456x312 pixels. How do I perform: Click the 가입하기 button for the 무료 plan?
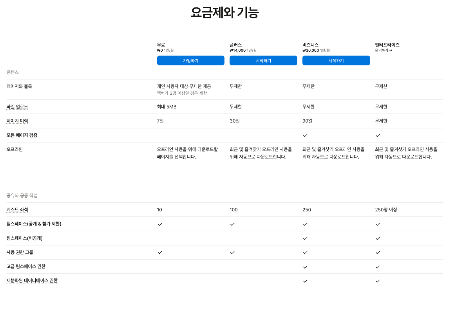pos(191,60)
